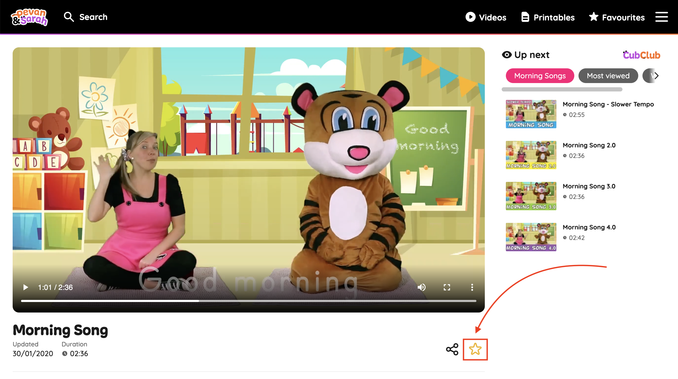Viewport: 678px width, 379px height.
Task: Select the Most viewed tab
Action: pyautogui.click(x=608, y=76)
